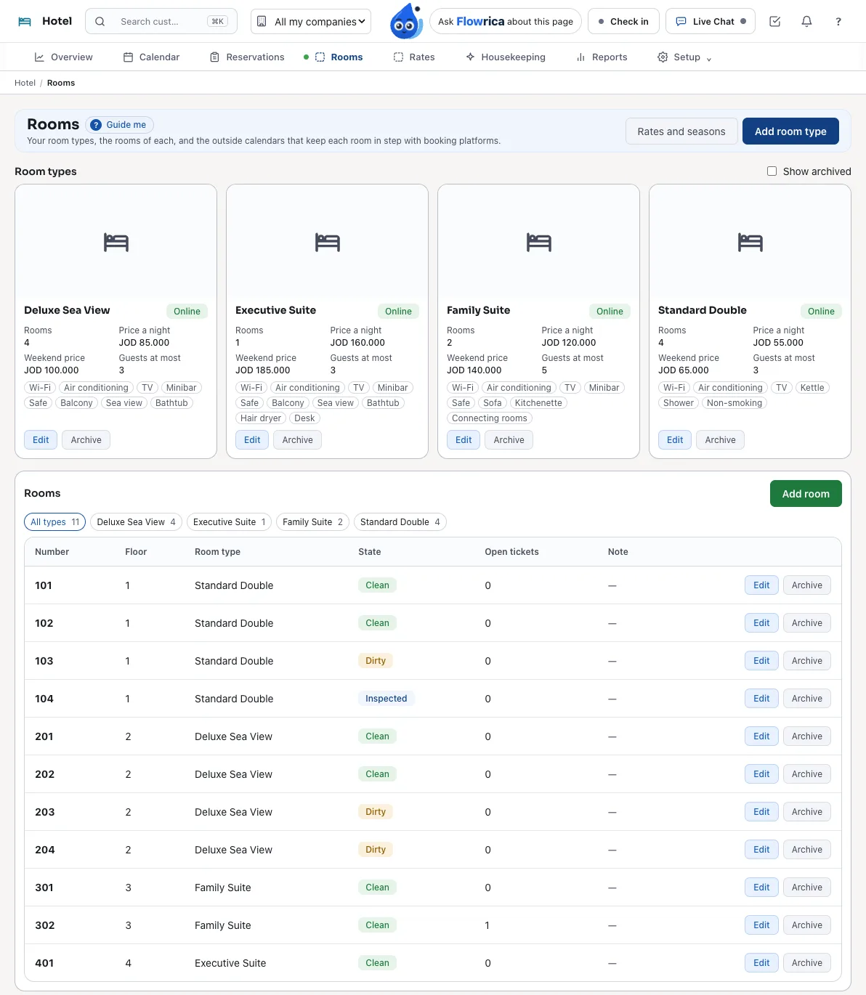Screen dimensions: 866x995
Task: Open the All my companies dropdown
Action: [311, 22]
